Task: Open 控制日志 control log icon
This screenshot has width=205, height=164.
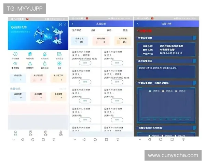Action: tap(59, 55)
